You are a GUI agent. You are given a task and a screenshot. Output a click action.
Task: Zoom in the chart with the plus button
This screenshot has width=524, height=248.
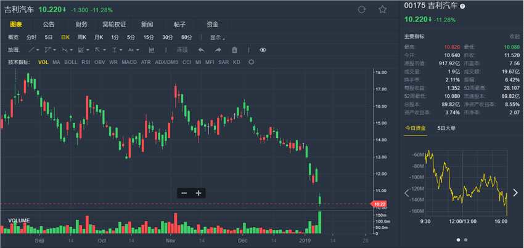[x=199, y=193]
